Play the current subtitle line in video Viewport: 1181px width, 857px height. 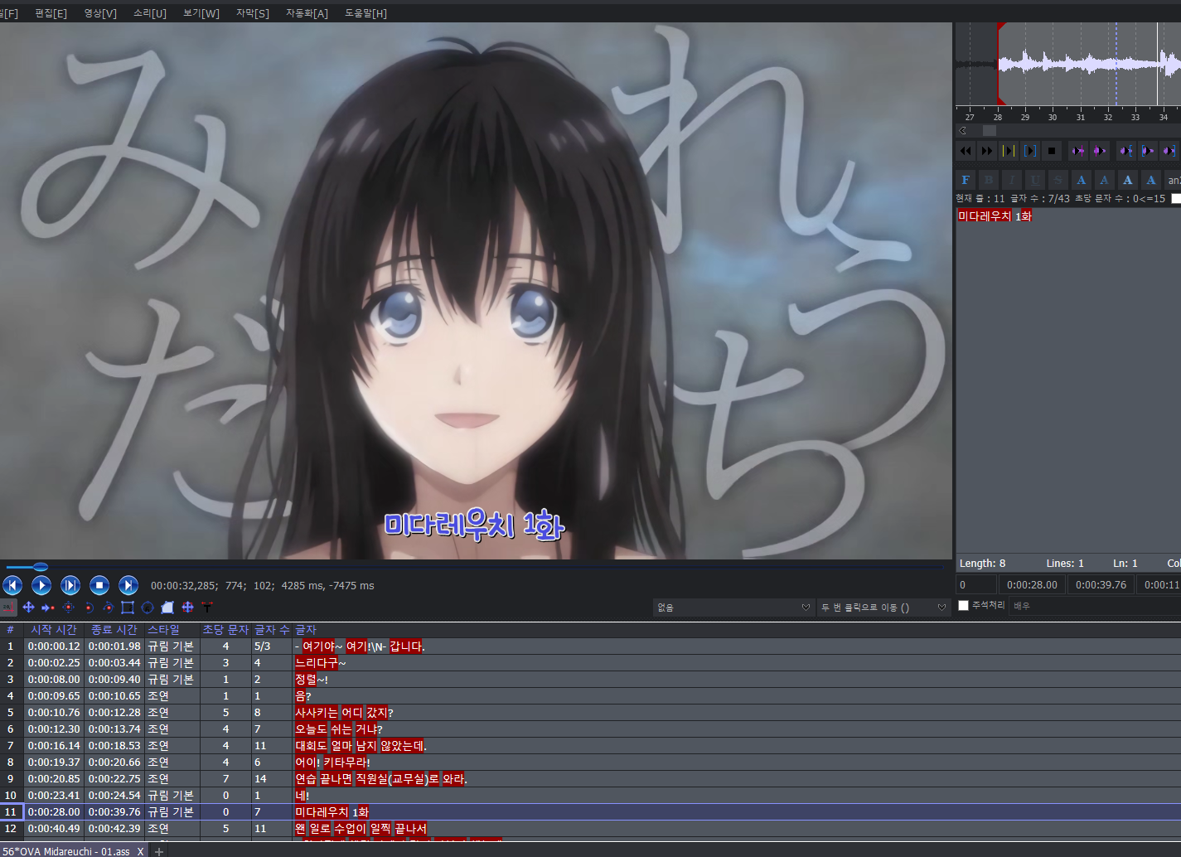click(70, 585)
